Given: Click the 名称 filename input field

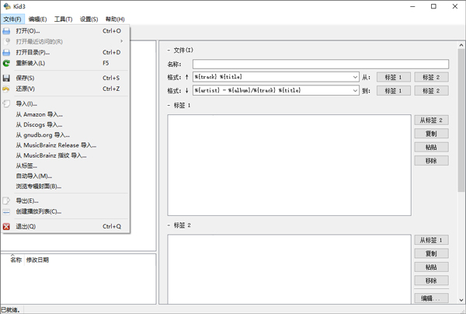Looking at the screenshot, I should pyautogui.click(x=320, y=64).
